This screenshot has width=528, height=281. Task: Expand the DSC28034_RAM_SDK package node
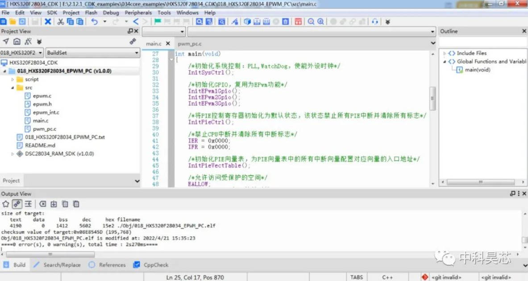13,154
